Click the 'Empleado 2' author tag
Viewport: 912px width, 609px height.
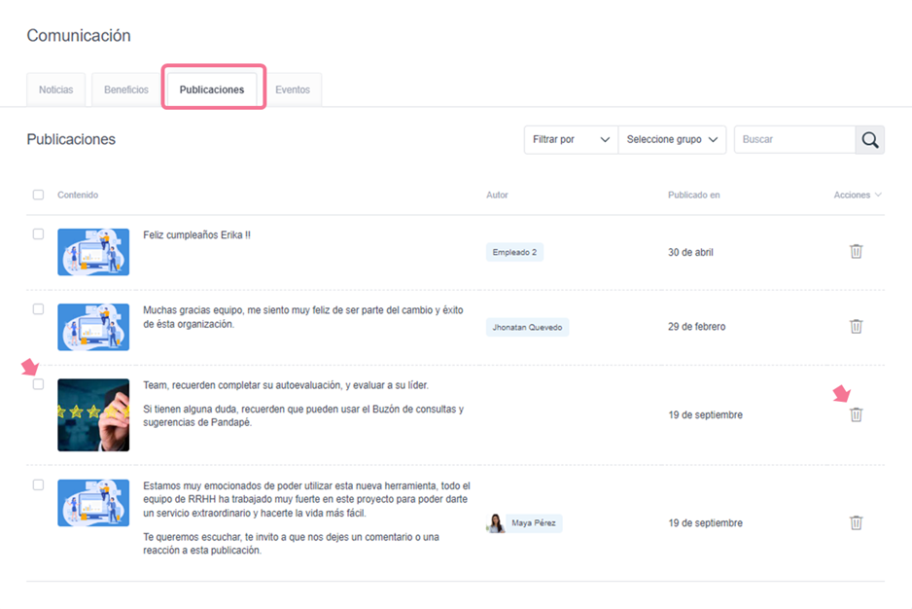coord(514,252)
